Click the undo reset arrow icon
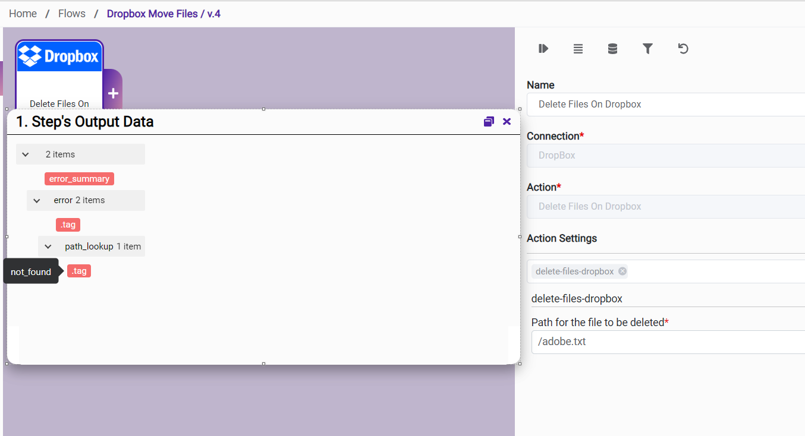The width and height of the screenshot is (805, 436). coord(683,49)
